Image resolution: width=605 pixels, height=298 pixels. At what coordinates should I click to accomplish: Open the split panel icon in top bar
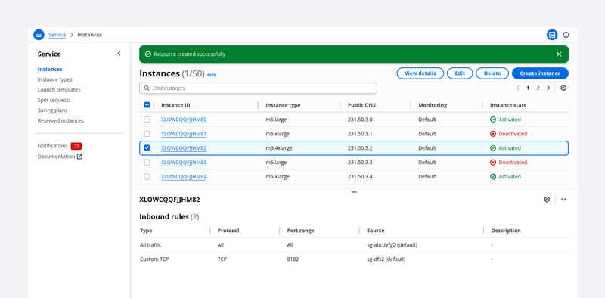click(552, 35)
